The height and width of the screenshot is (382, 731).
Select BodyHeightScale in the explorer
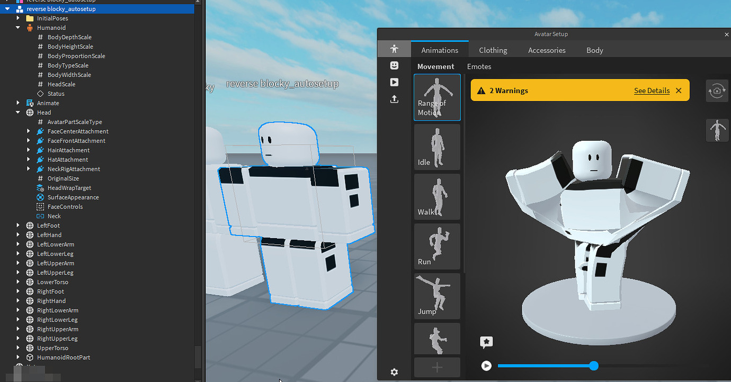click(x=70, y=47)
